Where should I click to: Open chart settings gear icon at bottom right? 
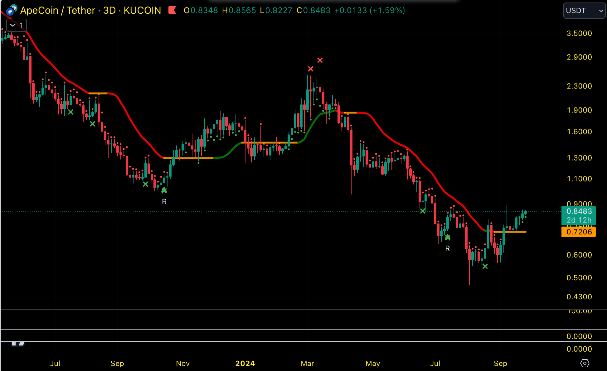(x=585, y=363)
